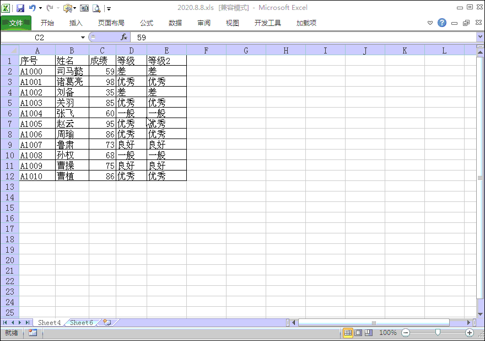Image resolution: width=485 pixels, height=341 pixels.
Task: Switch to Normal view icon
Action: 348,333
